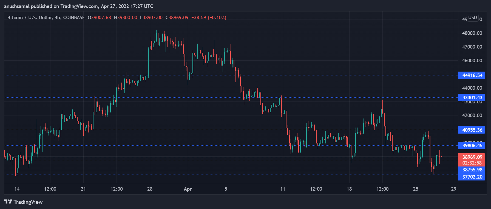Click the USD currency button

(x=473, y=18)
